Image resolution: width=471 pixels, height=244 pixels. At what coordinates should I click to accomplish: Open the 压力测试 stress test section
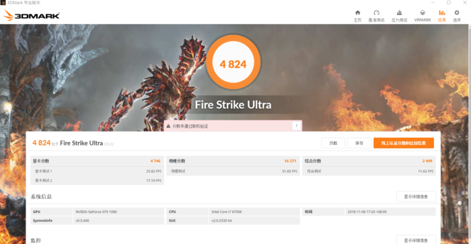pos(399,16)
